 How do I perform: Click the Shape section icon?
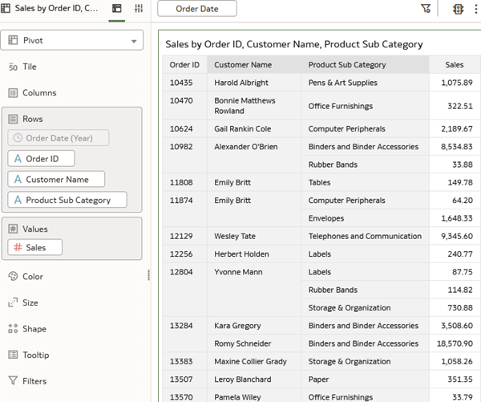pos(13,328)
